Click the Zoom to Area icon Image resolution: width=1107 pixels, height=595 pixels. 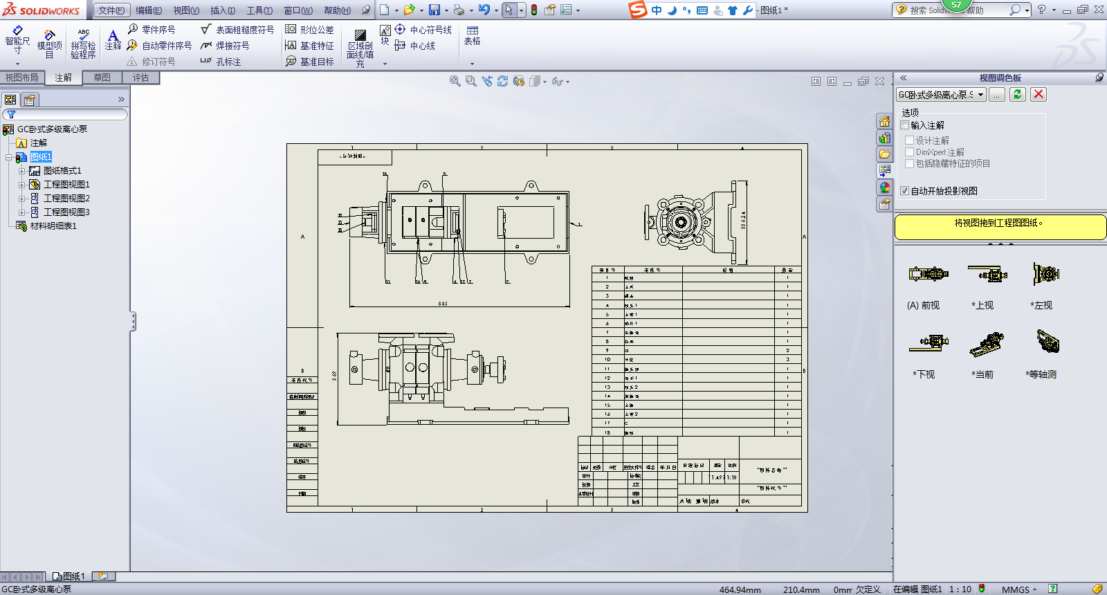(x=471, y=81)
